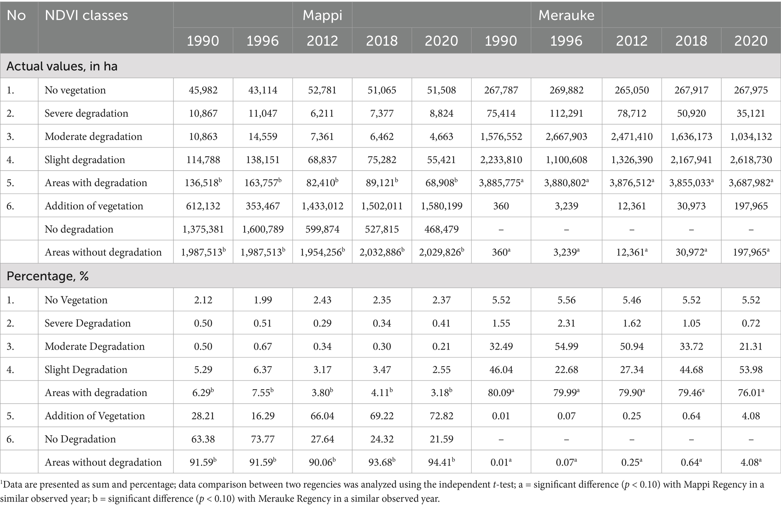Select percentage value 5.56
Screen dimensions: 781x507
[x=566, y=300]
